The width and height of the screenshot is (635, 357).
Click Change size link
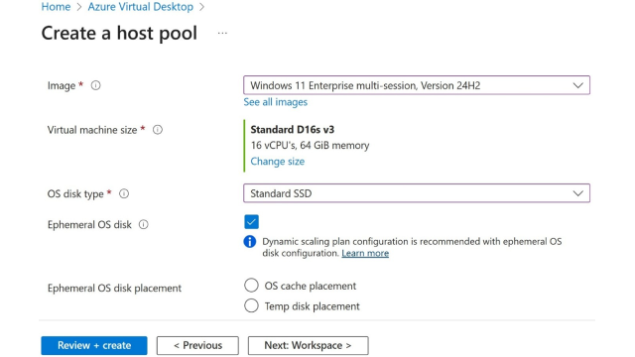(278, 161)
